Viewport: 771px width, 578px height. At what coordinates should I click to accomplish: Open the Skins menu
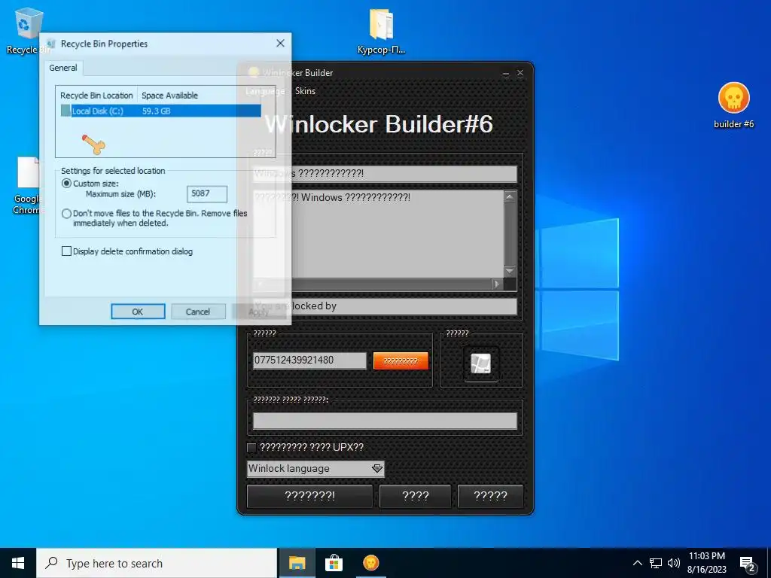[x=306, y=91]
